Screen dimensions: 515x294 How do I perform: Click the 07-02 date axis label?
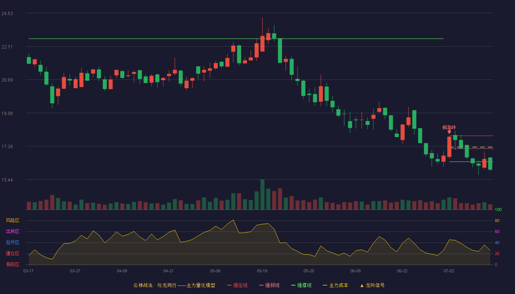(449, 271)
